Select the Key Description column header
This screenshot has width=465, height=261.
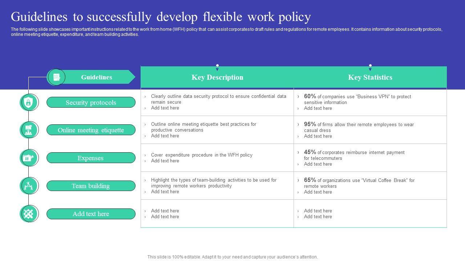217,77
